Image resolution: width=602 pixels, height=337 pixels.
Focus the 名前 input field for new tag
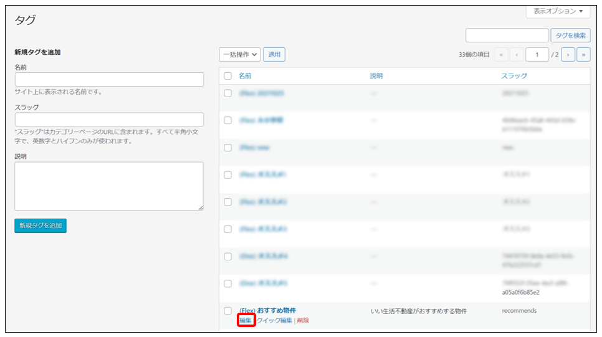tap(109, 79)
